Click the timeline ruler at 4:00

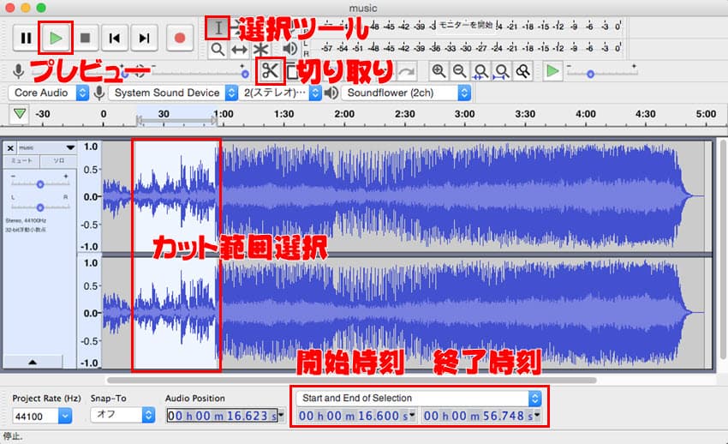tap(586, 114)
